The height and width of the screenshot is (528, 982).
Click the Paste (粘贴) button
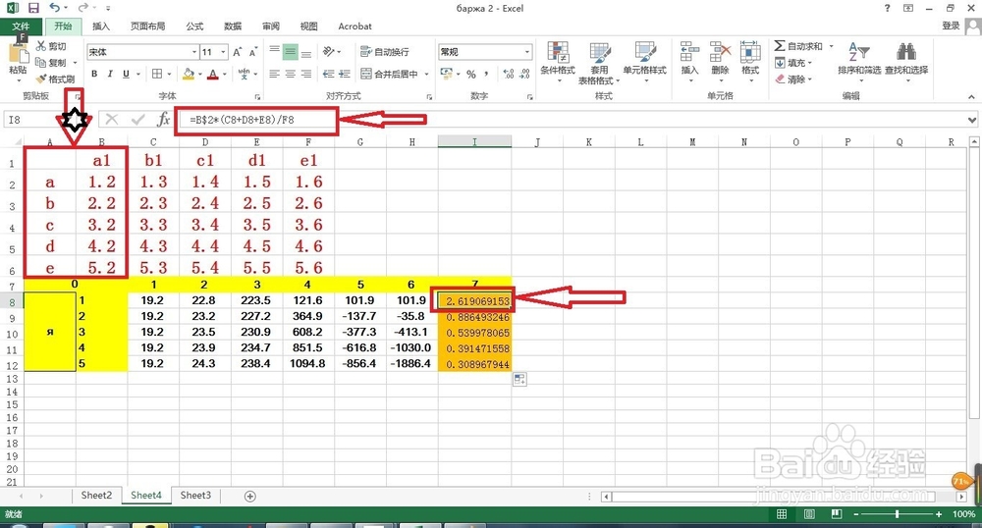point(18,61)
